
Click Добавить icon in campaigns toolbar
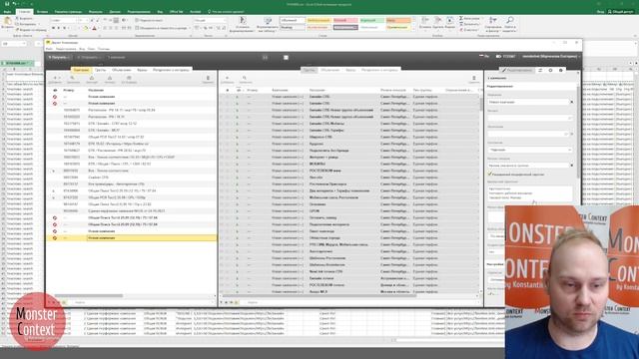coord(55,78)
